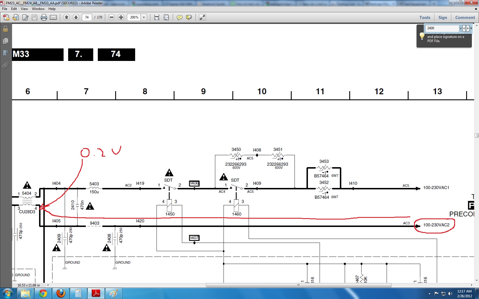Click the fit-width scrolling mode icon

click(157, 17)
